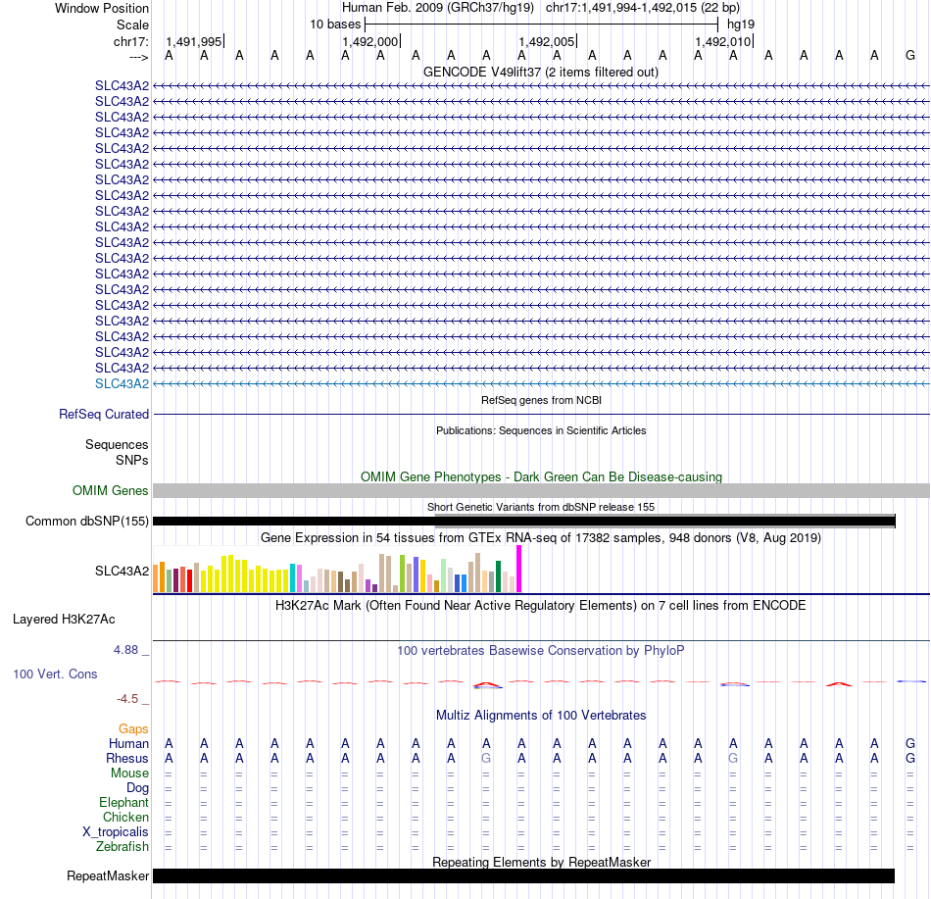Click the RefSeq Curated track label
Screen dimensions: 931x899
coord(103,414)
